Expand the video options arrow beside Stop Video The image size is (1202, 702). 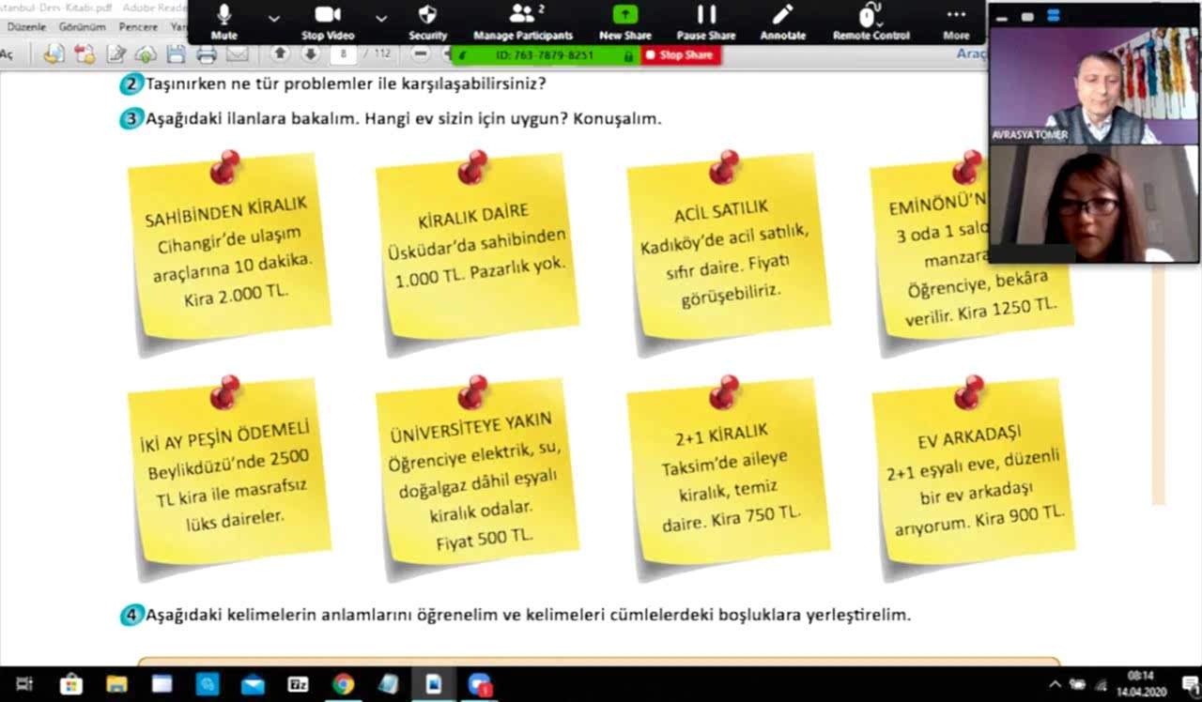click(381, 18)
